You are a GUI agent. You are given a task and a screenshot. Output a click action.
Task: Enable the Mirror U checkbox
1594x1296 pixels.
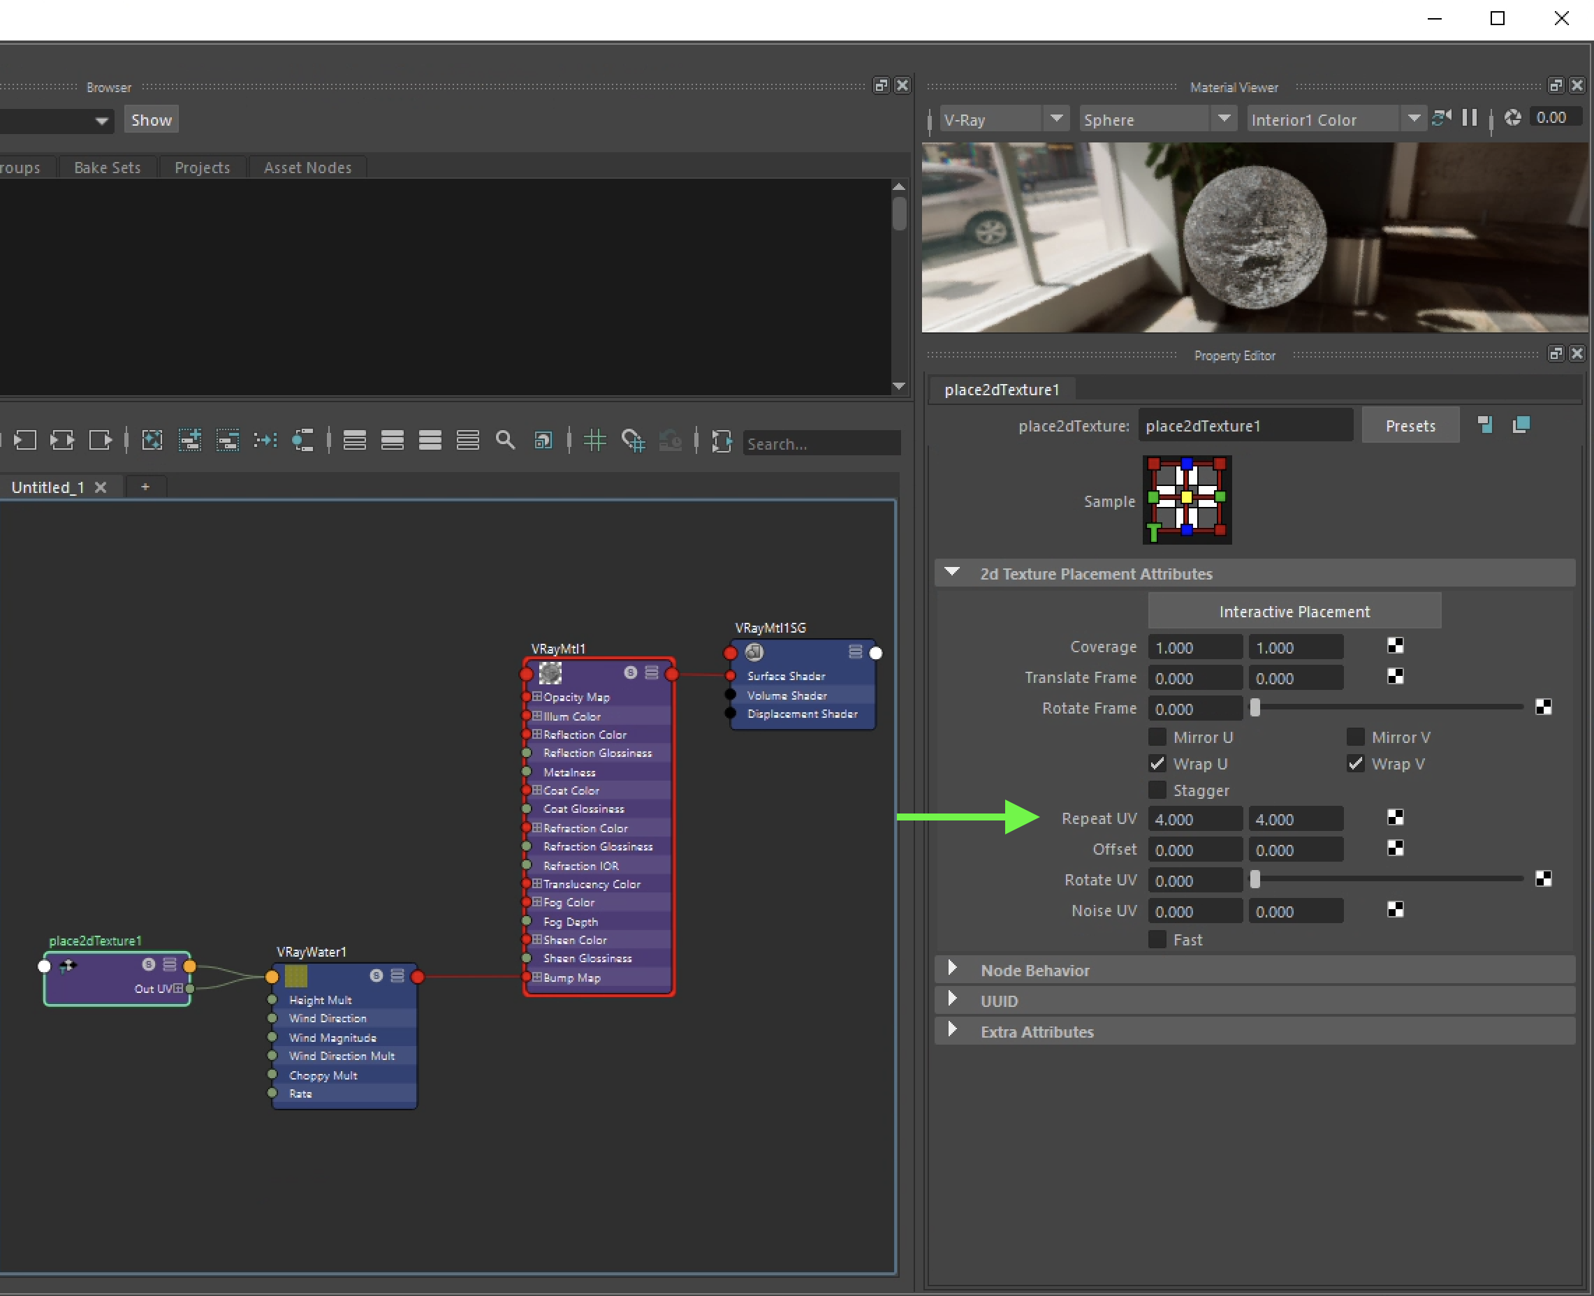coord(1157,737)
